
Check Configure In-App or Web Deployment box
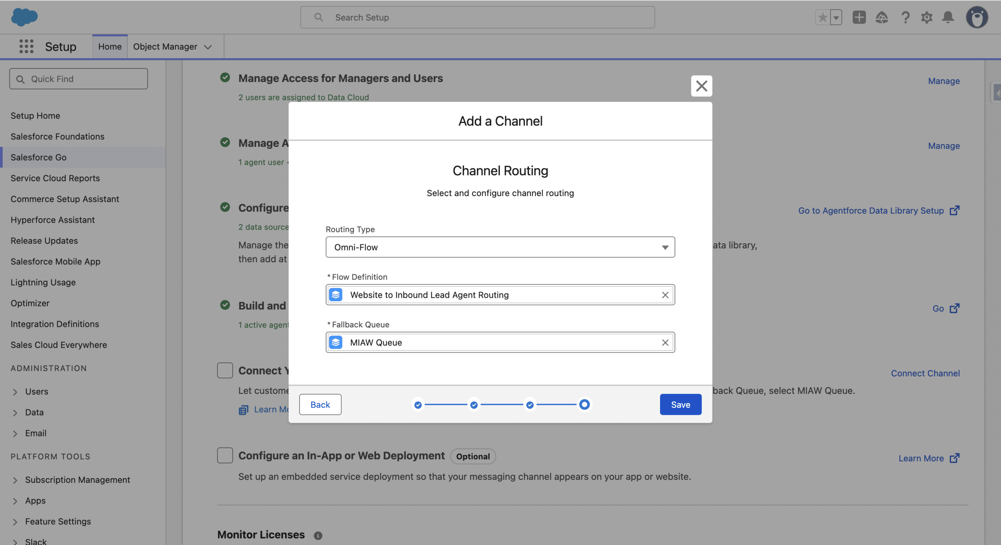(225, 456)
